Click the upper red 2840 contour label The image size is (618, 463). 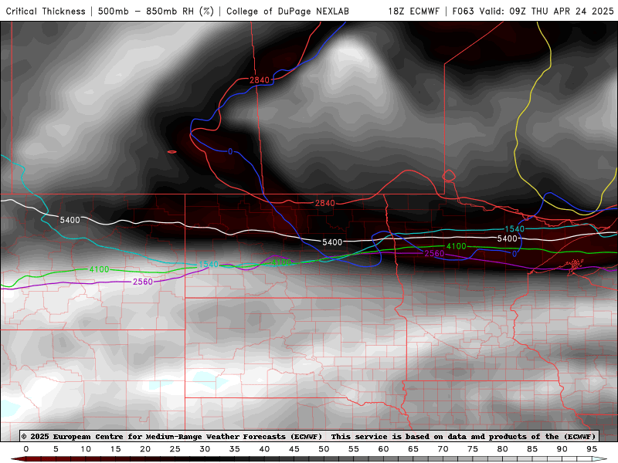point(260,80)
